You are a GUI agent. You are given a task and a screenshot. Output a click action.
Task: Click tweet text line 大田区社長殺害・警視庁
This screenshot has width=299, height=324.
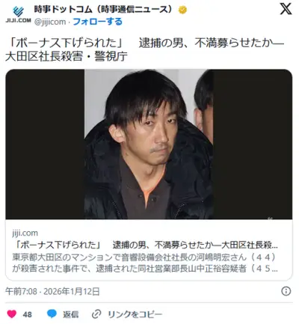[x=67, y=57]
